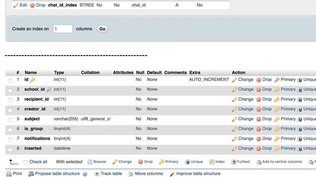The width and height of the screenshot is (316, 177).
Task: Click the Go button to create an index
Action: [102, 29]
